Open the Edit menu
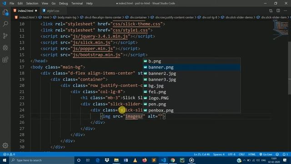 point(20,3)
